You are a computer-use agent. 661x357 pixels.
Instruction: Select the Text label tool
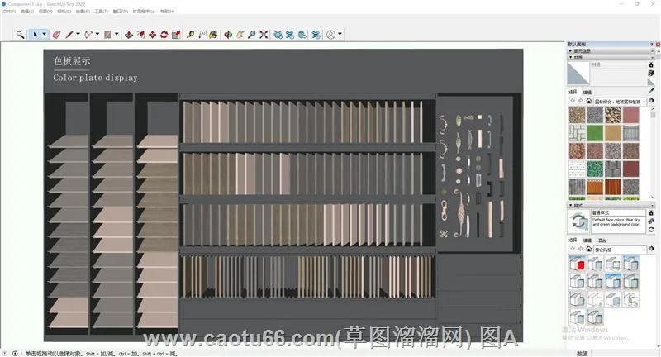tap(202, 35)
